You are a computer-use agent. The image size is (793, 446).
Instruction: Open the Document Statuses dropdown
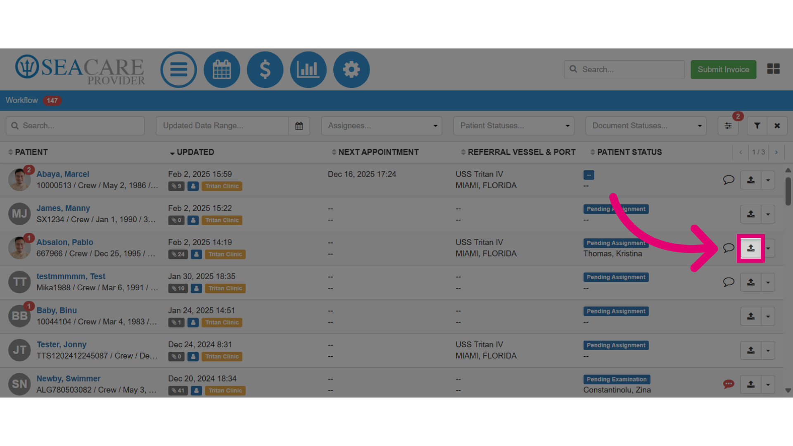pos(646,126)
